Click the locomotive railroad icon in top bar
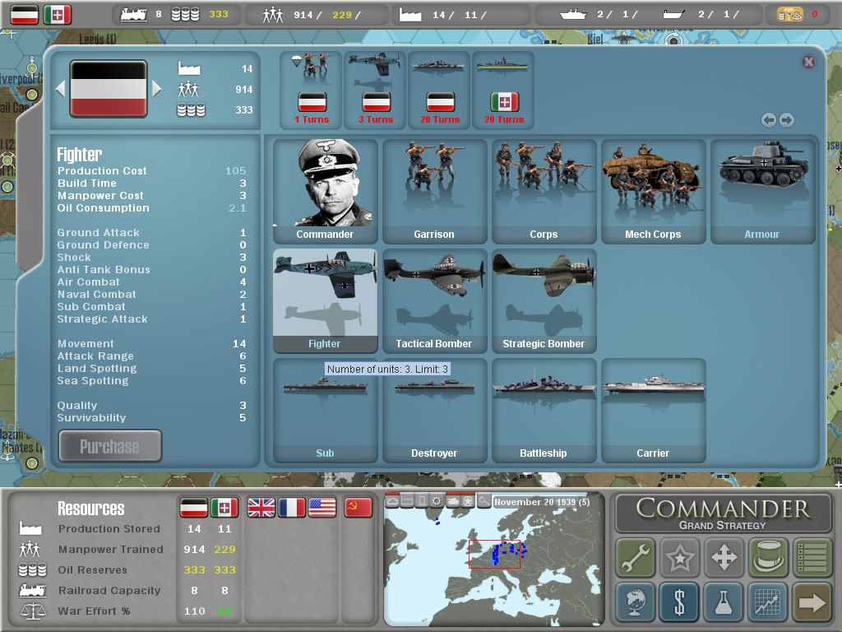Screen dimensions: 842x632 [134, 15]
